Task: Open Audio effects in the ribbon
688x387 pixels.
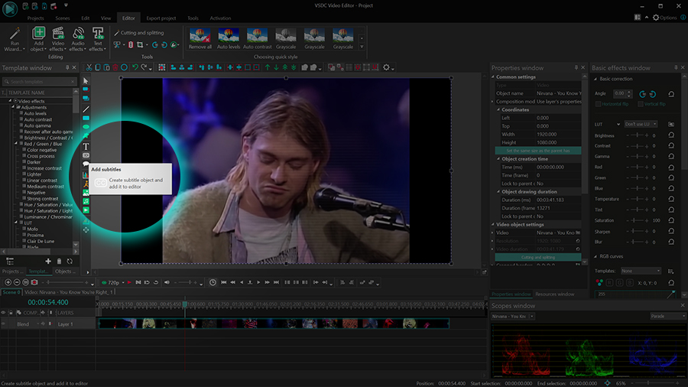Action: pyautogui.click(x=78, y=40)
